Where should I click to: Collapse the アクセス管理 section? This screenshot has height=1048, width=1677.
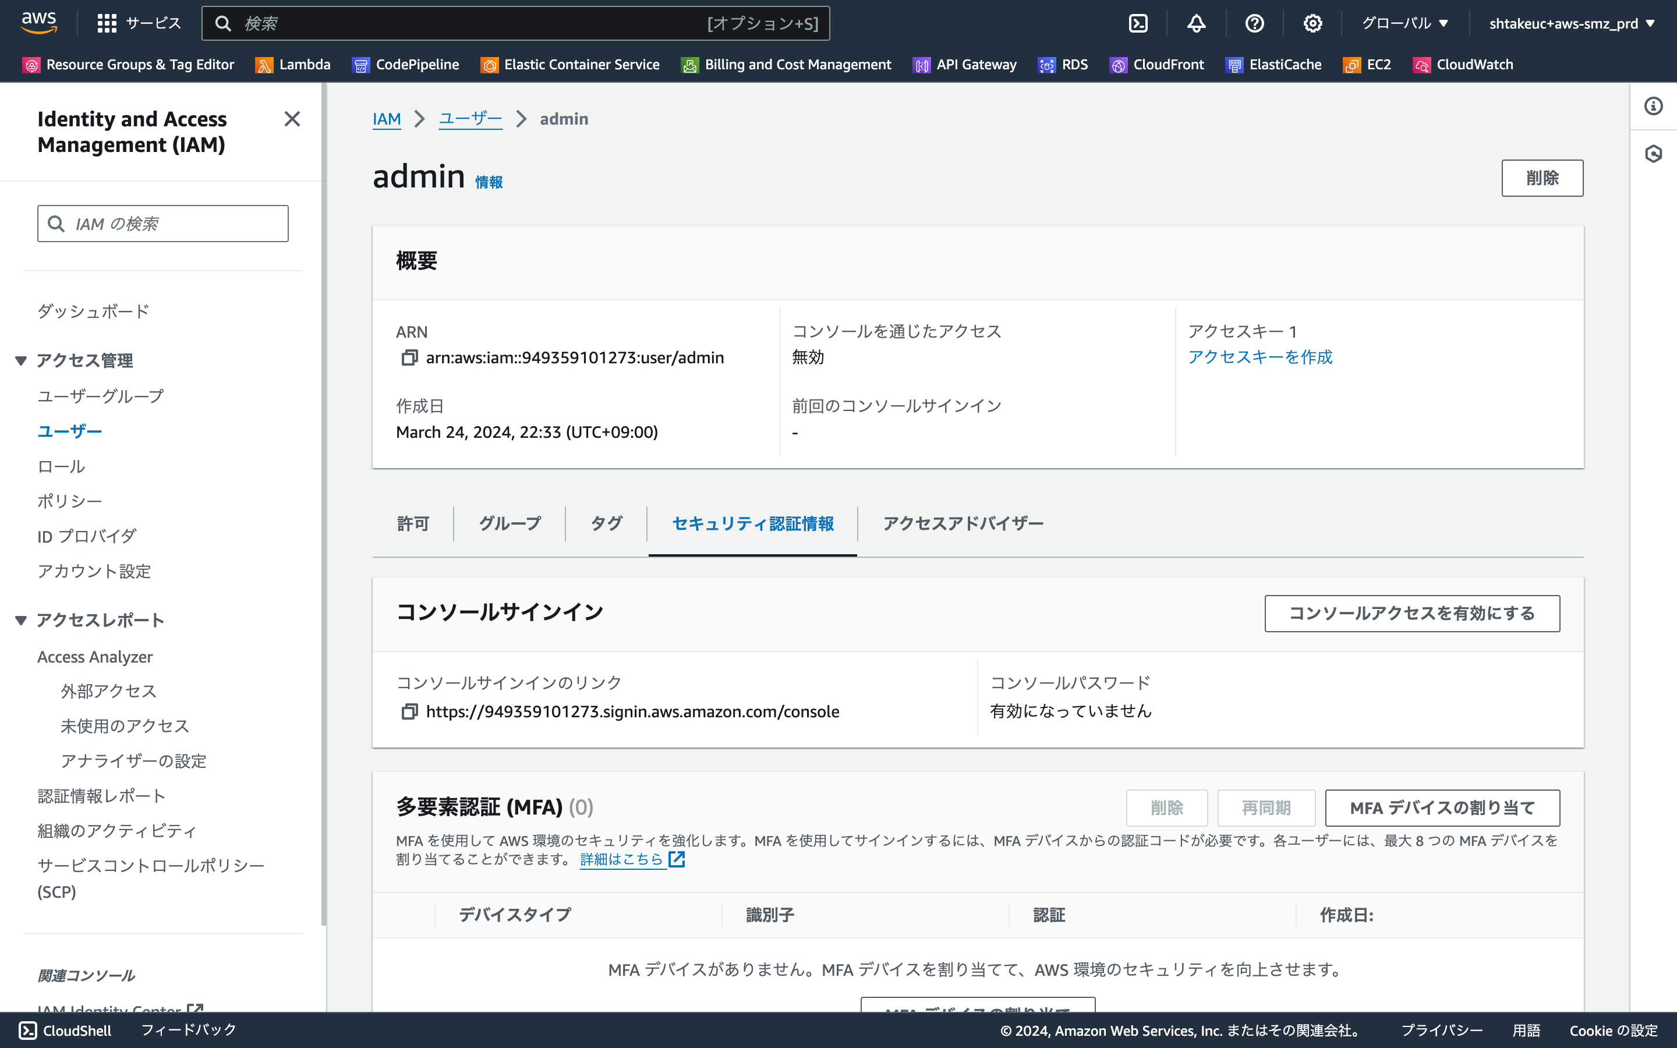click(x=21, y=360)
